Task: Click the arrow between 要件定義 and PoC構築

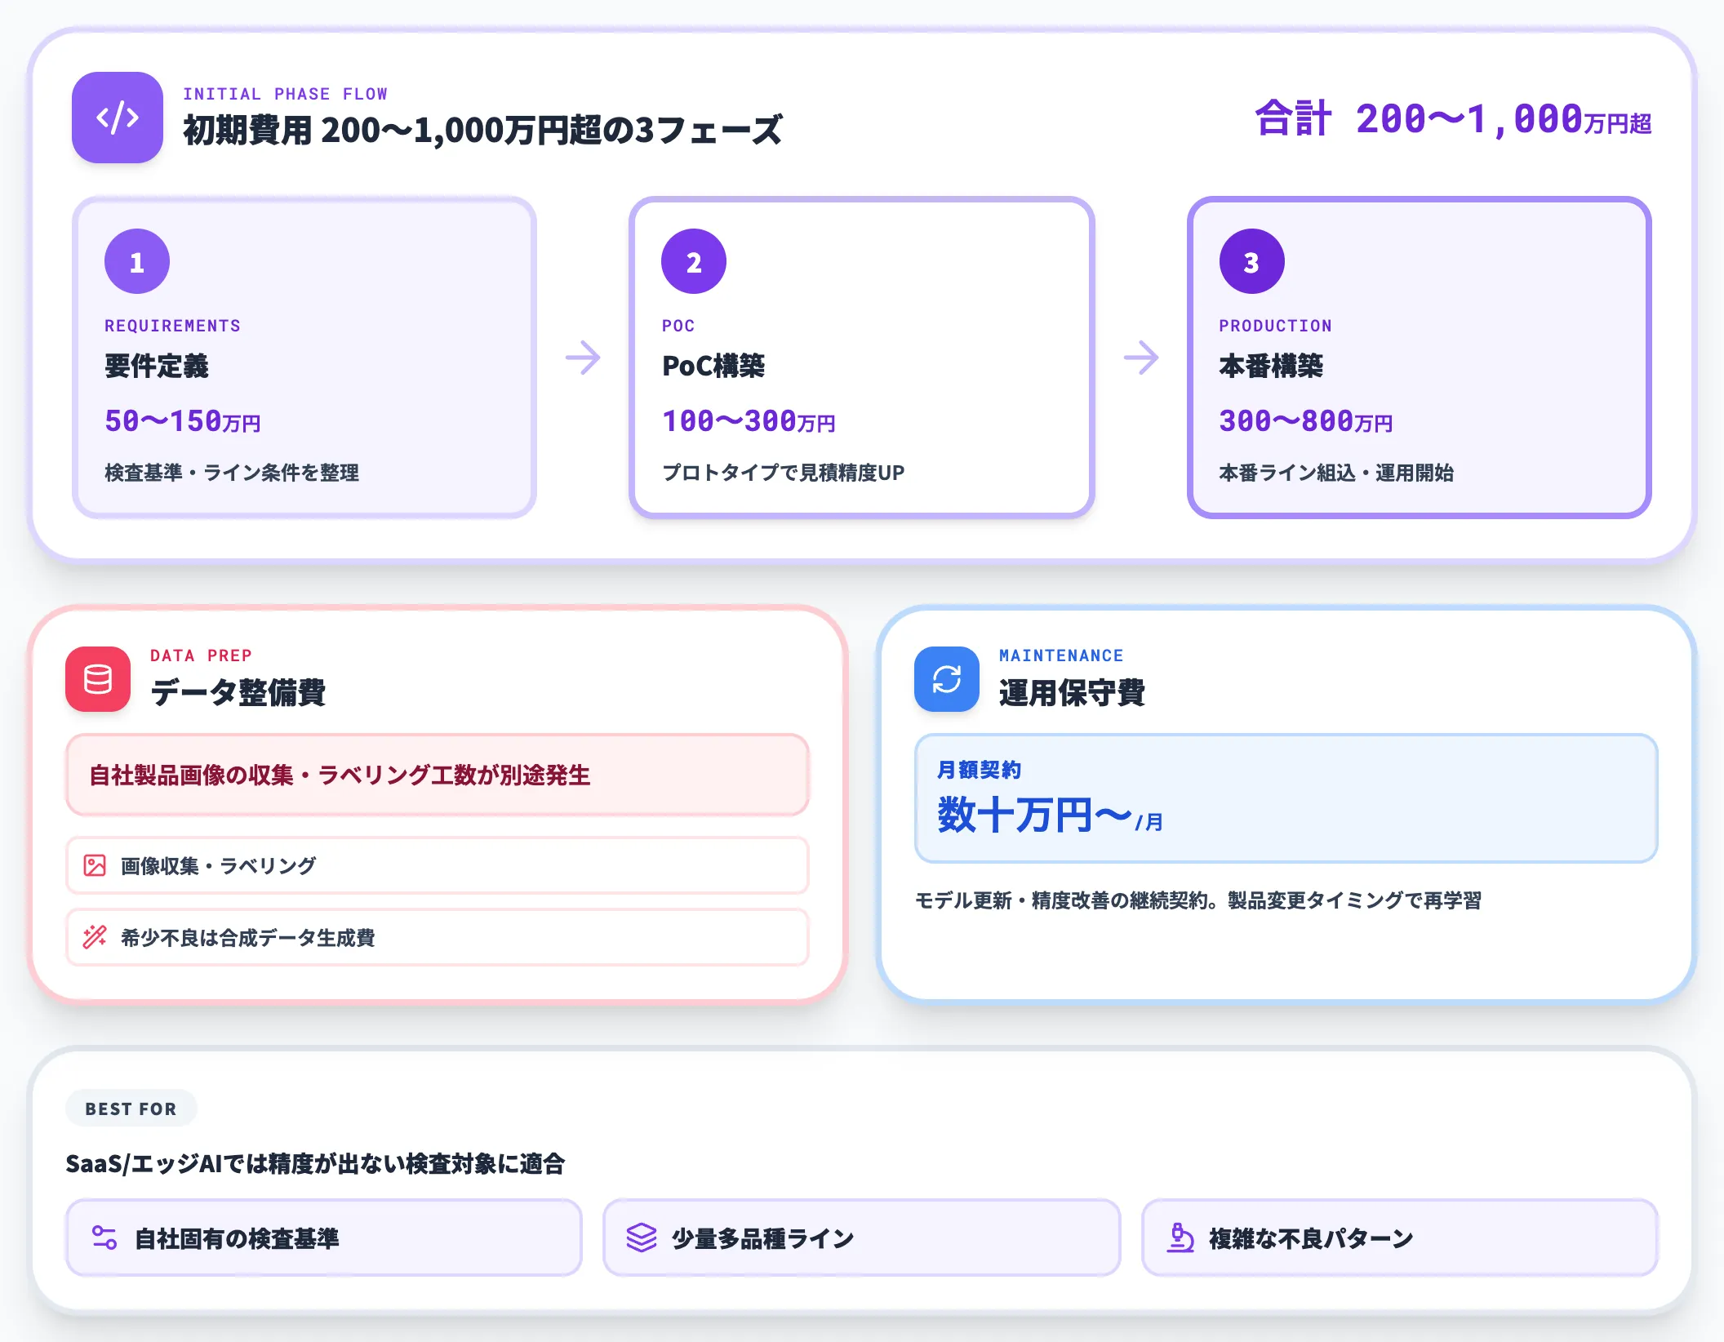Action: coord(583,356)
